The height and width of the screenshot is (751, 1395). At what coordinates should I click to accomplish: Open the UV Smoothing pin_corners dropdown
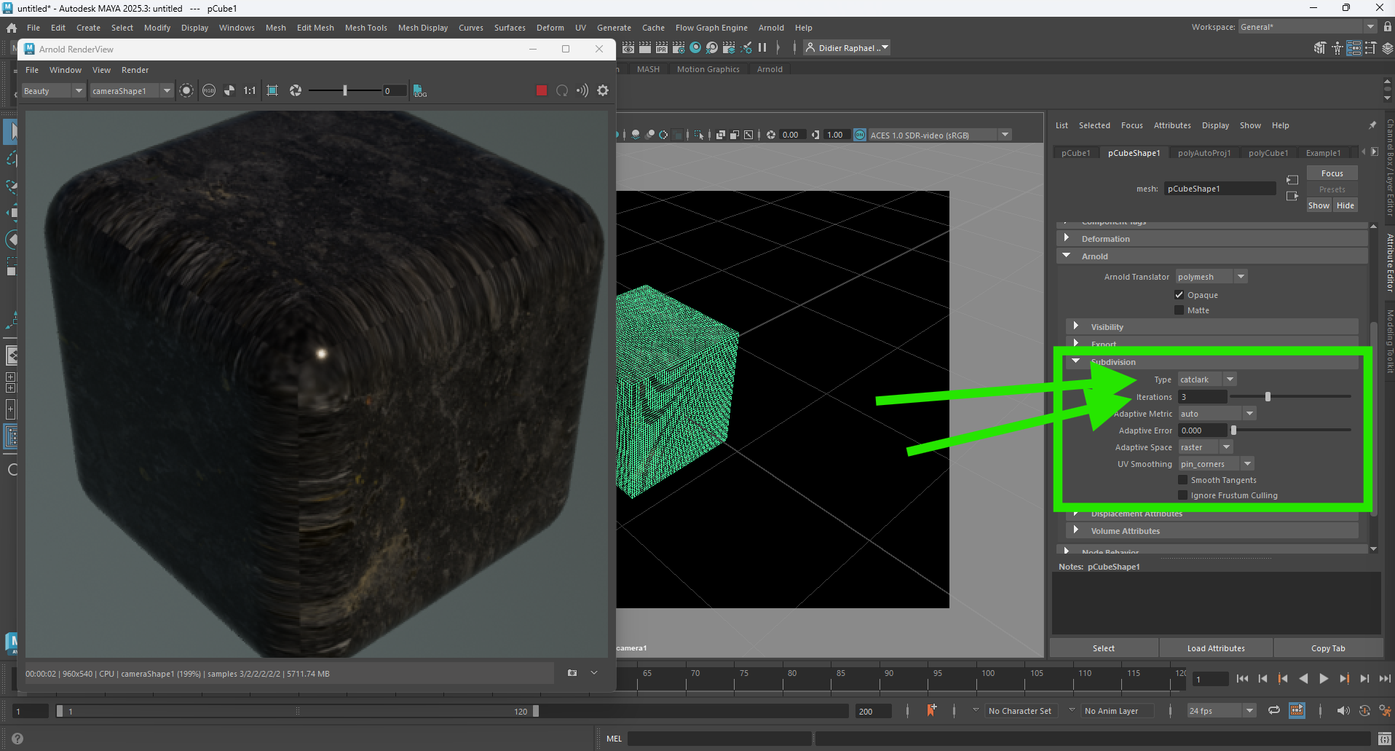1216,464
